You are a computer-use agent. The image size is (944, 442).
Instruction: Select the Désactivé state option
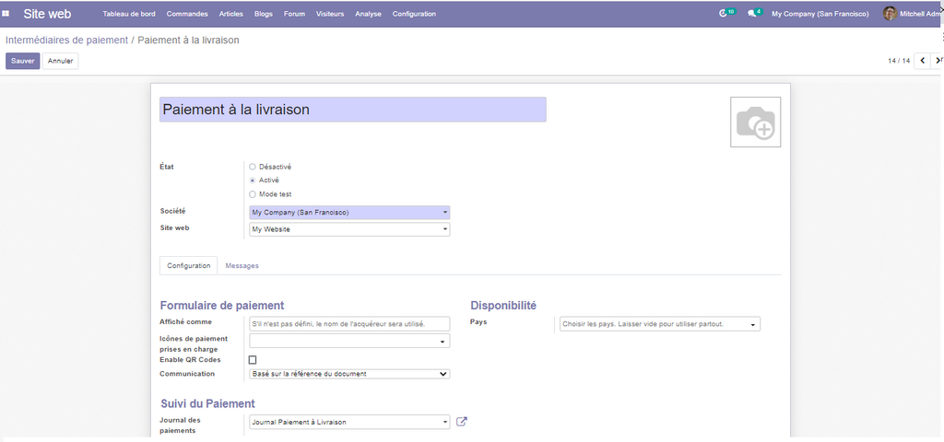point(253,167)
